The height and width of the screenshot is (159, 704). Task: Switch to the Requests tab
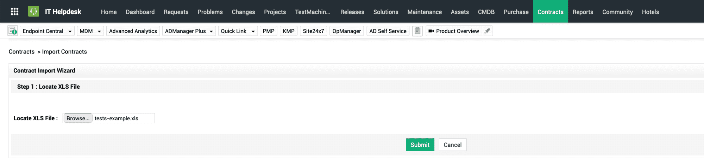(176, 12)
